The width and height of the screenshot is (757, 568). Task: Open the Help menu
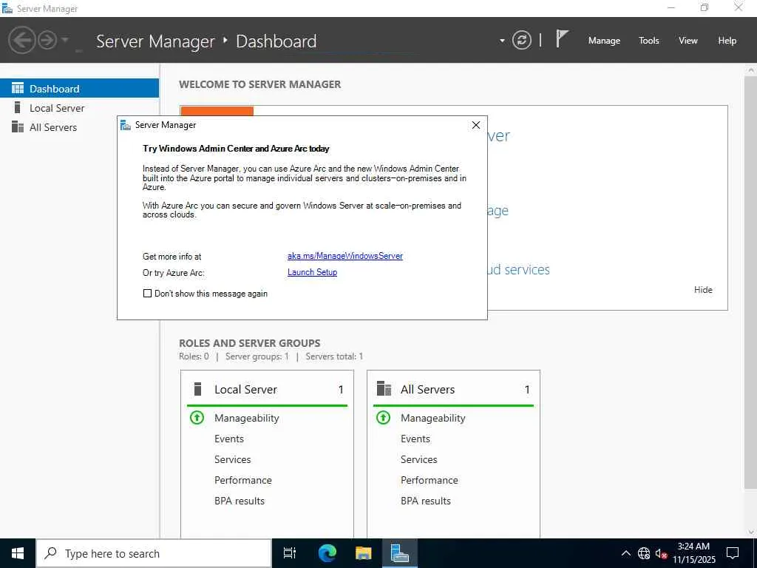click(727, 41)
